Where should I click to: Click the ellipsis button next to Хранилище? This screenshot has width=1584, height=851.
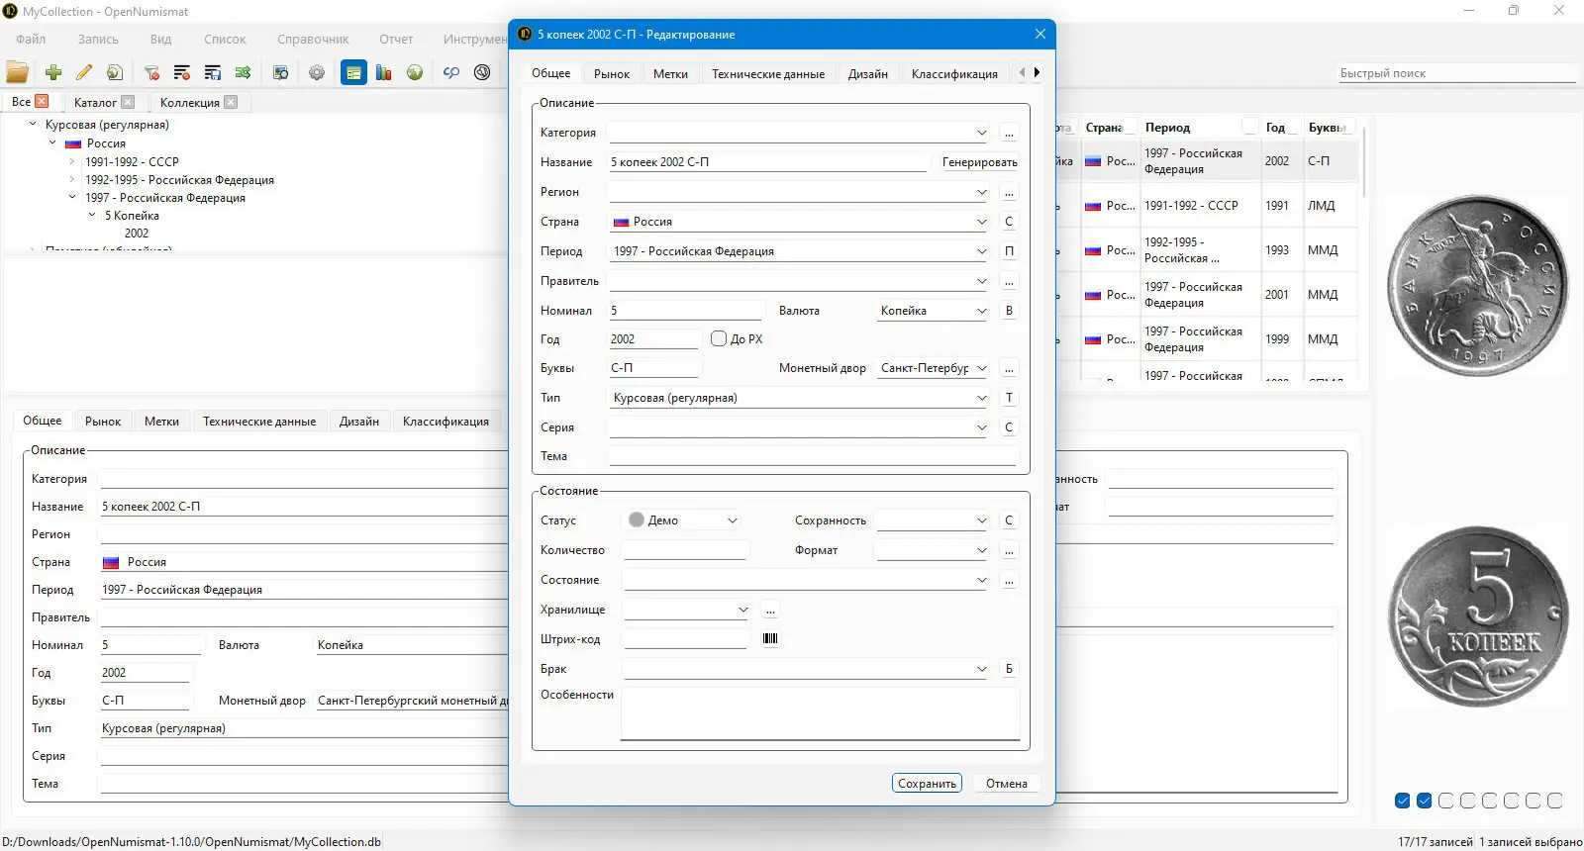pyautogui.click(x=770, y=610)
